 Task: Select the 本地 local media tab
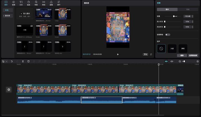point(8,10)
